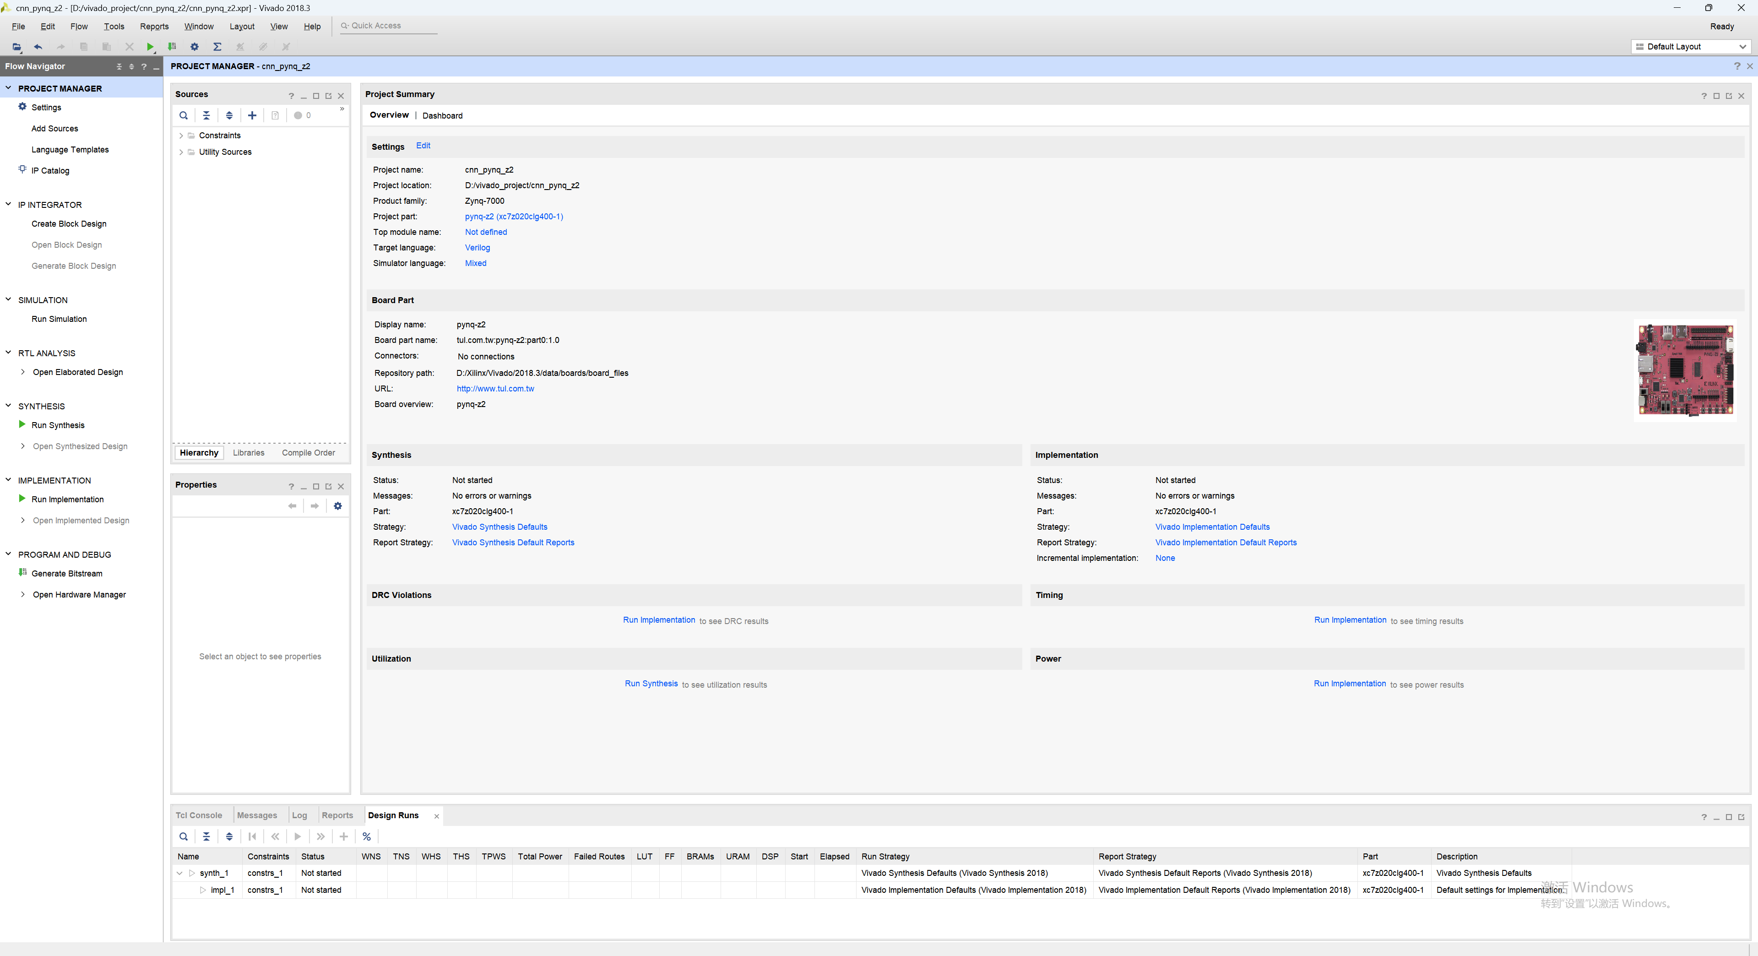Viewport: 1758px width, 956px height.
Task: Collapse the synth_1 run row
Action: click(179, 873)
